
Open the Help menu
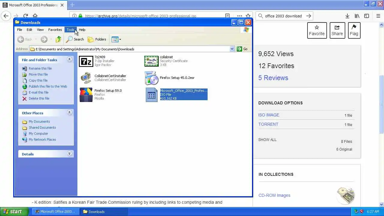tap(82, 30)
